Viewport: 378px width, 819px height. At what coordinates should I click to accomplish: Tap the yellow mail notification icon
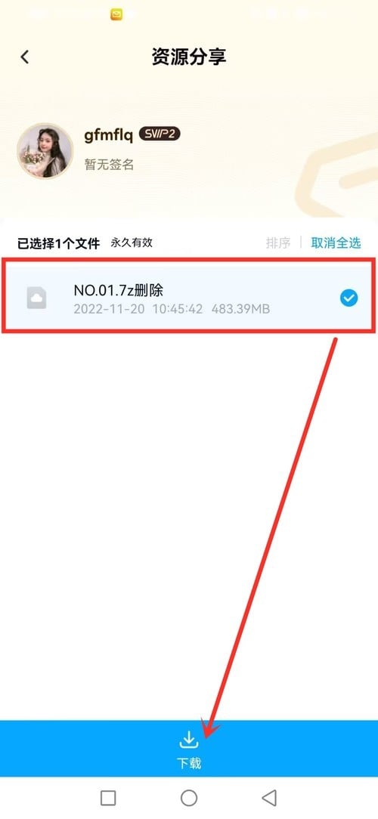pyautogui.click(x=116, y=14)
